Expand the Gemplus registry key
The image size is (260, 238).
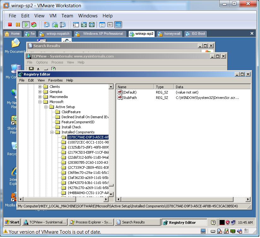(x=40, y=92)
